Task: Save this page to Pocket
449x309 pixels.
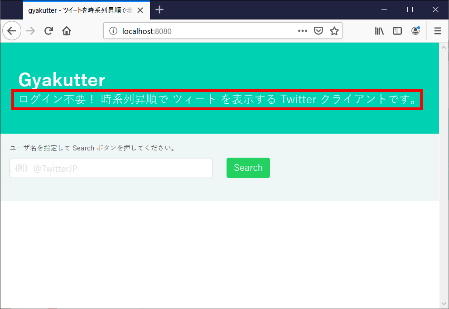Action: click(319, 30)
